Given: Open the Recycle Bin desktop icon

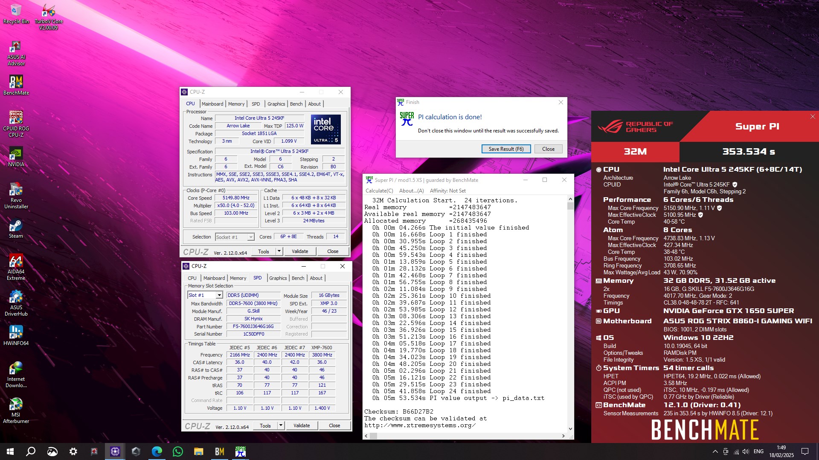Looking at the screenshot, I should click(x=16, y=14).
